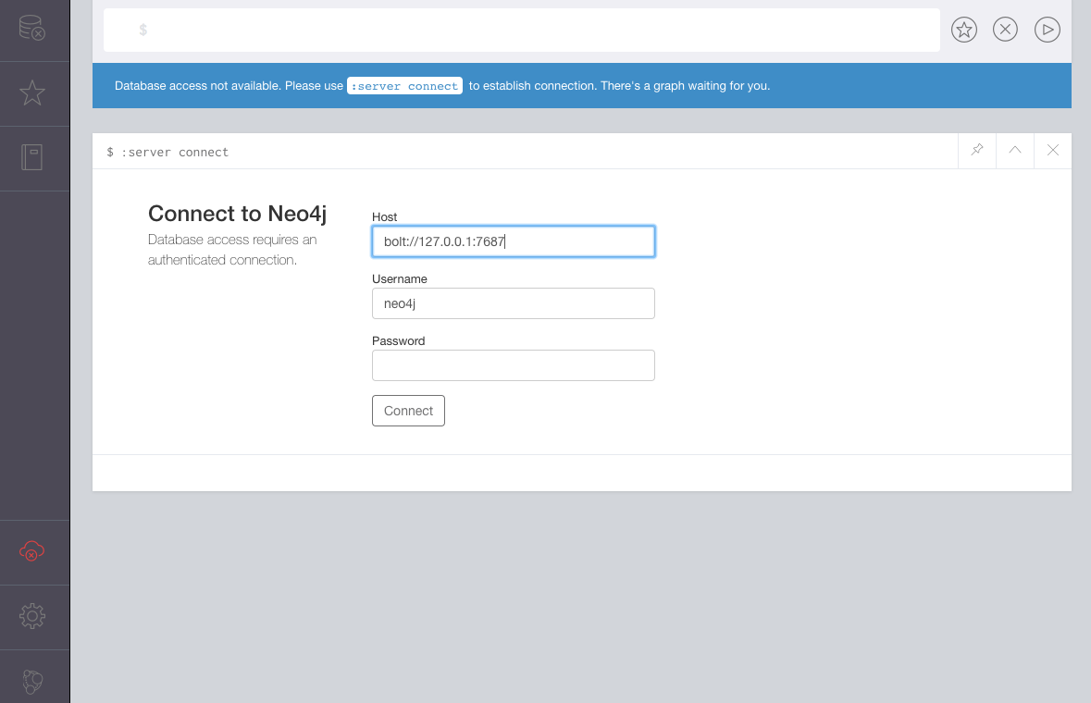This screenshot has width=1091, height=703.
Task: Open the Documents book icon in sidebar
Action: coord(32,158)
